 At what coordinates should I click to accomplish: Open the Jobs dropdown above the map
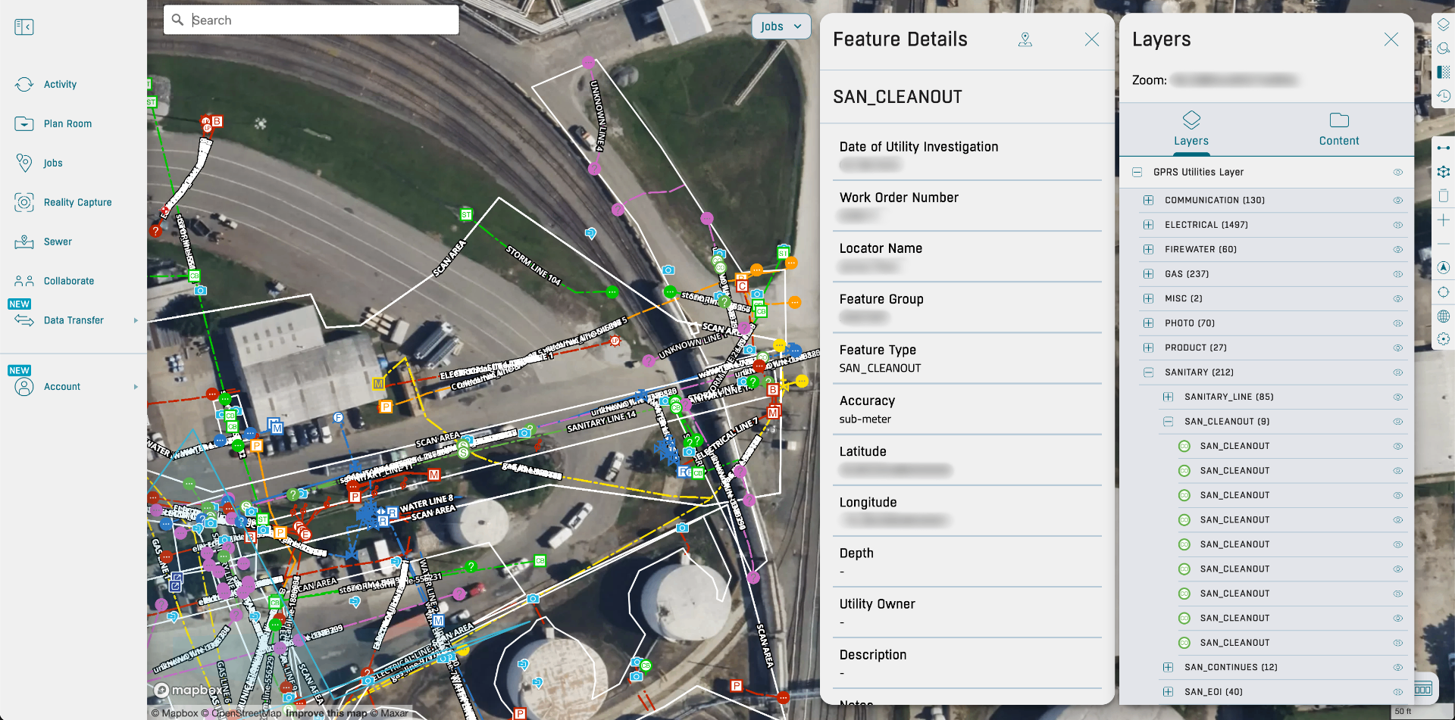(781, 26)
